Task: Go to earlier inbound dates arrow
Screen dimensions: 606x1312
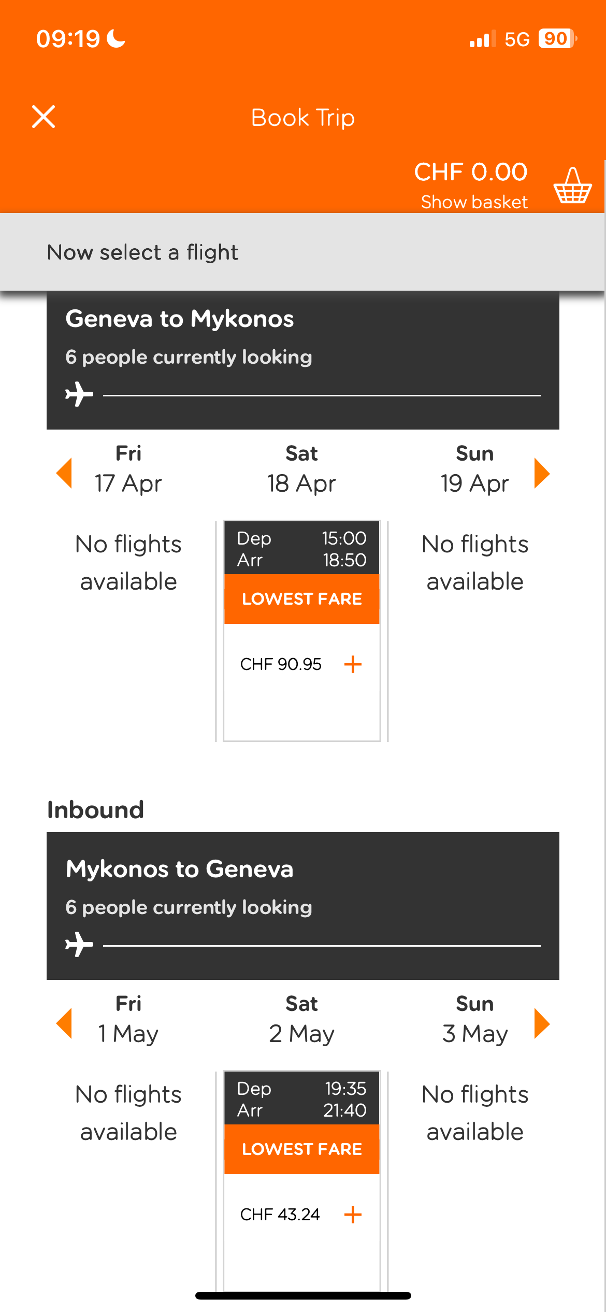Action: click(x=64, y=1023)
